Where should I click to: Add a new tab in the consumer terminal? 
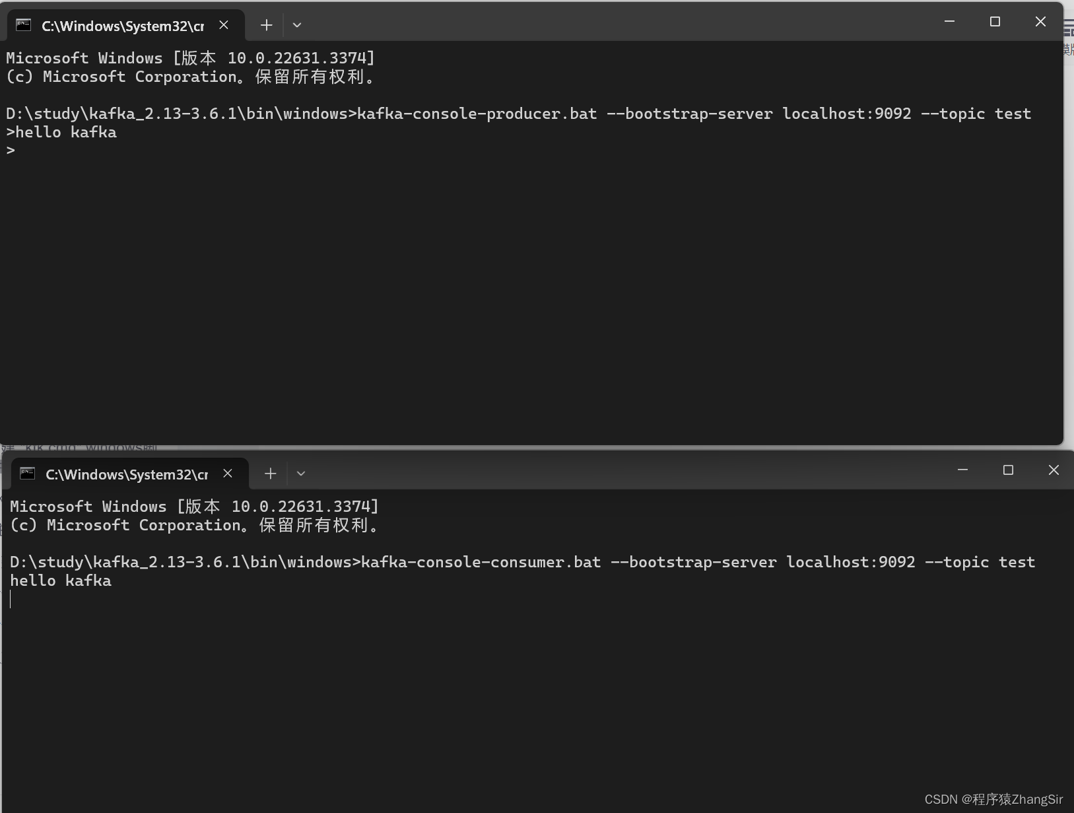[270, 474]
